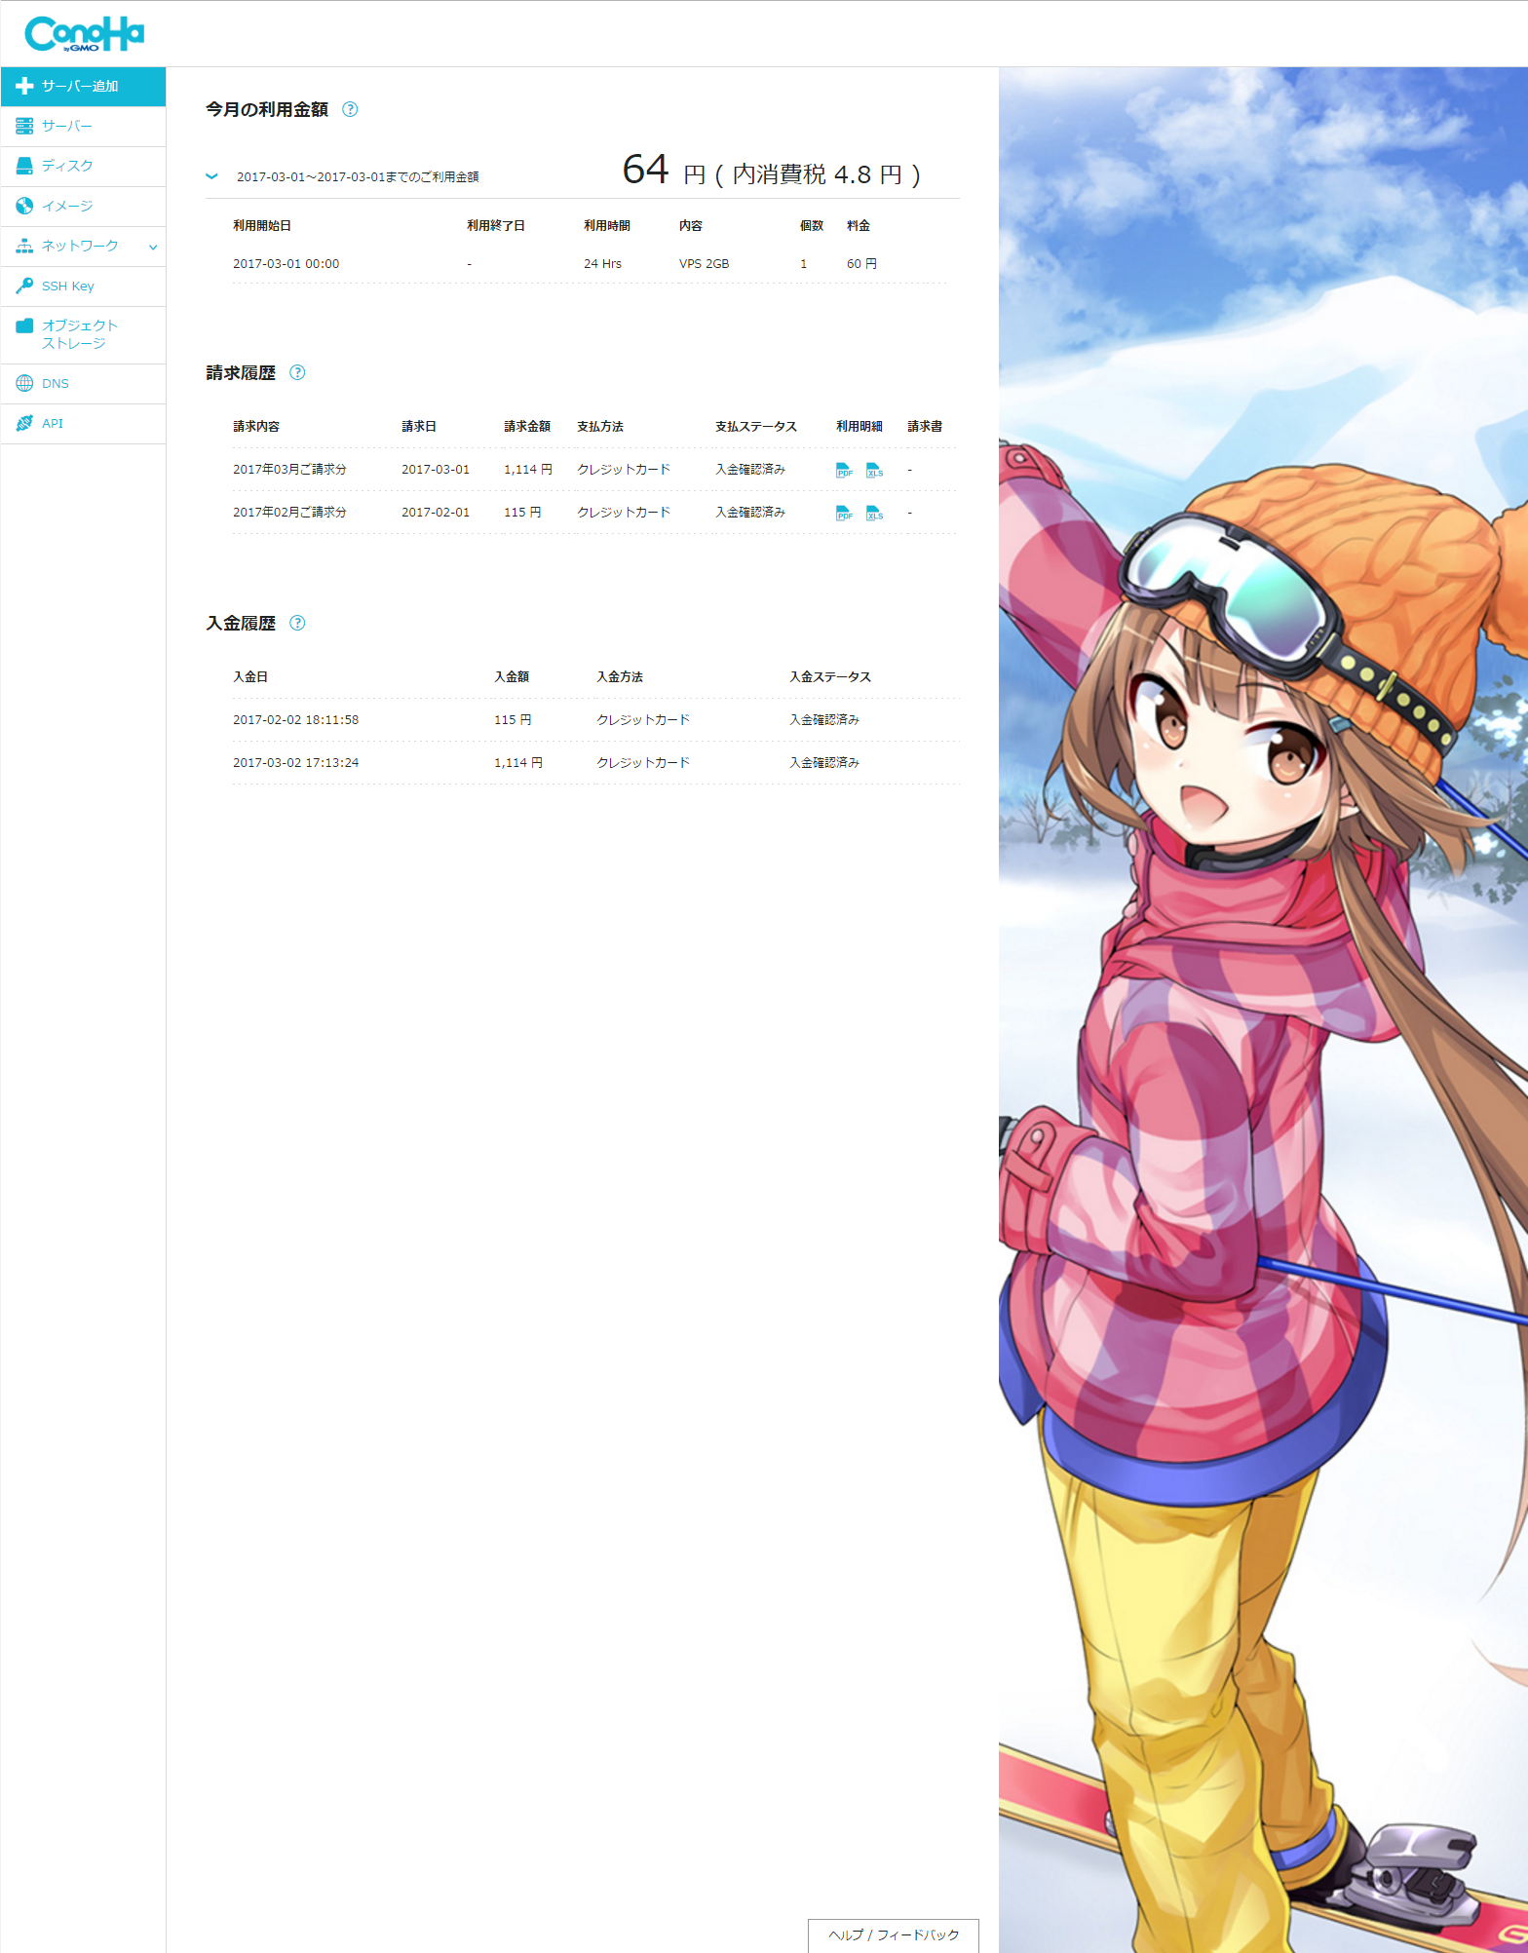Collapse the monthly usage details chevron

point(211,176)
